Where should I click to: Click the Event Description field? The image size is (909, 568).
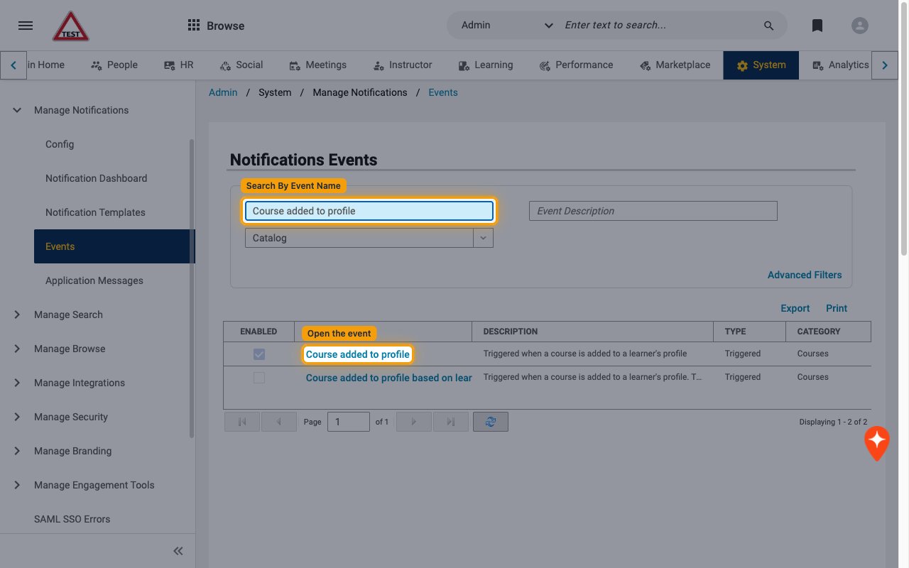pyautogui.click(x=653, y=211)
